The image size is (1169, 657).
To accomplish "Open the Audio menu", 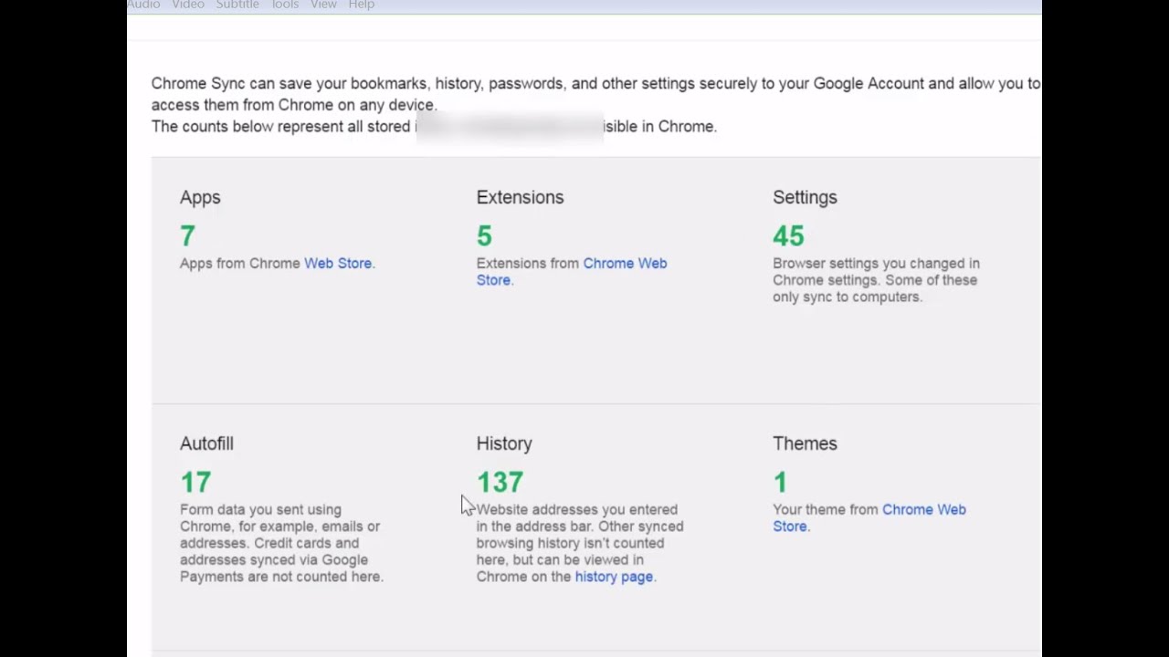I will click(143, 5).
